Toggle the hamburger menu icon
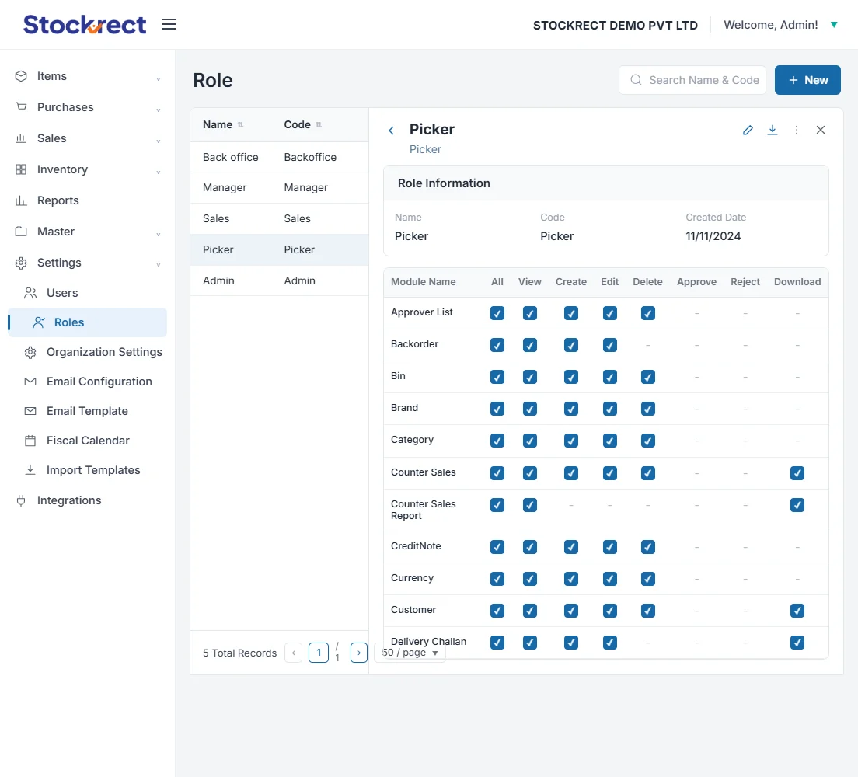Screen dimensions: 858x777 coord(169,25)
